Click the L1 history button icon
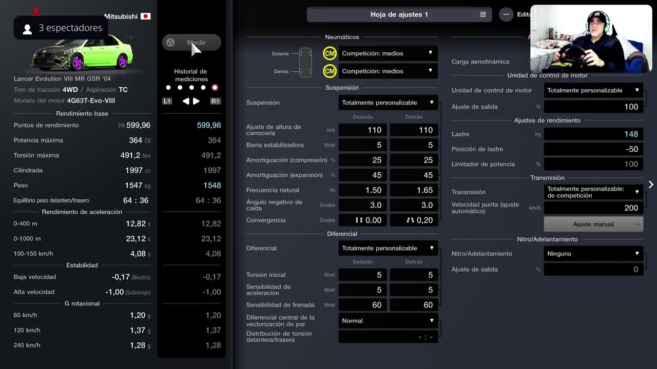657x369 pixels. click(167, 101)
